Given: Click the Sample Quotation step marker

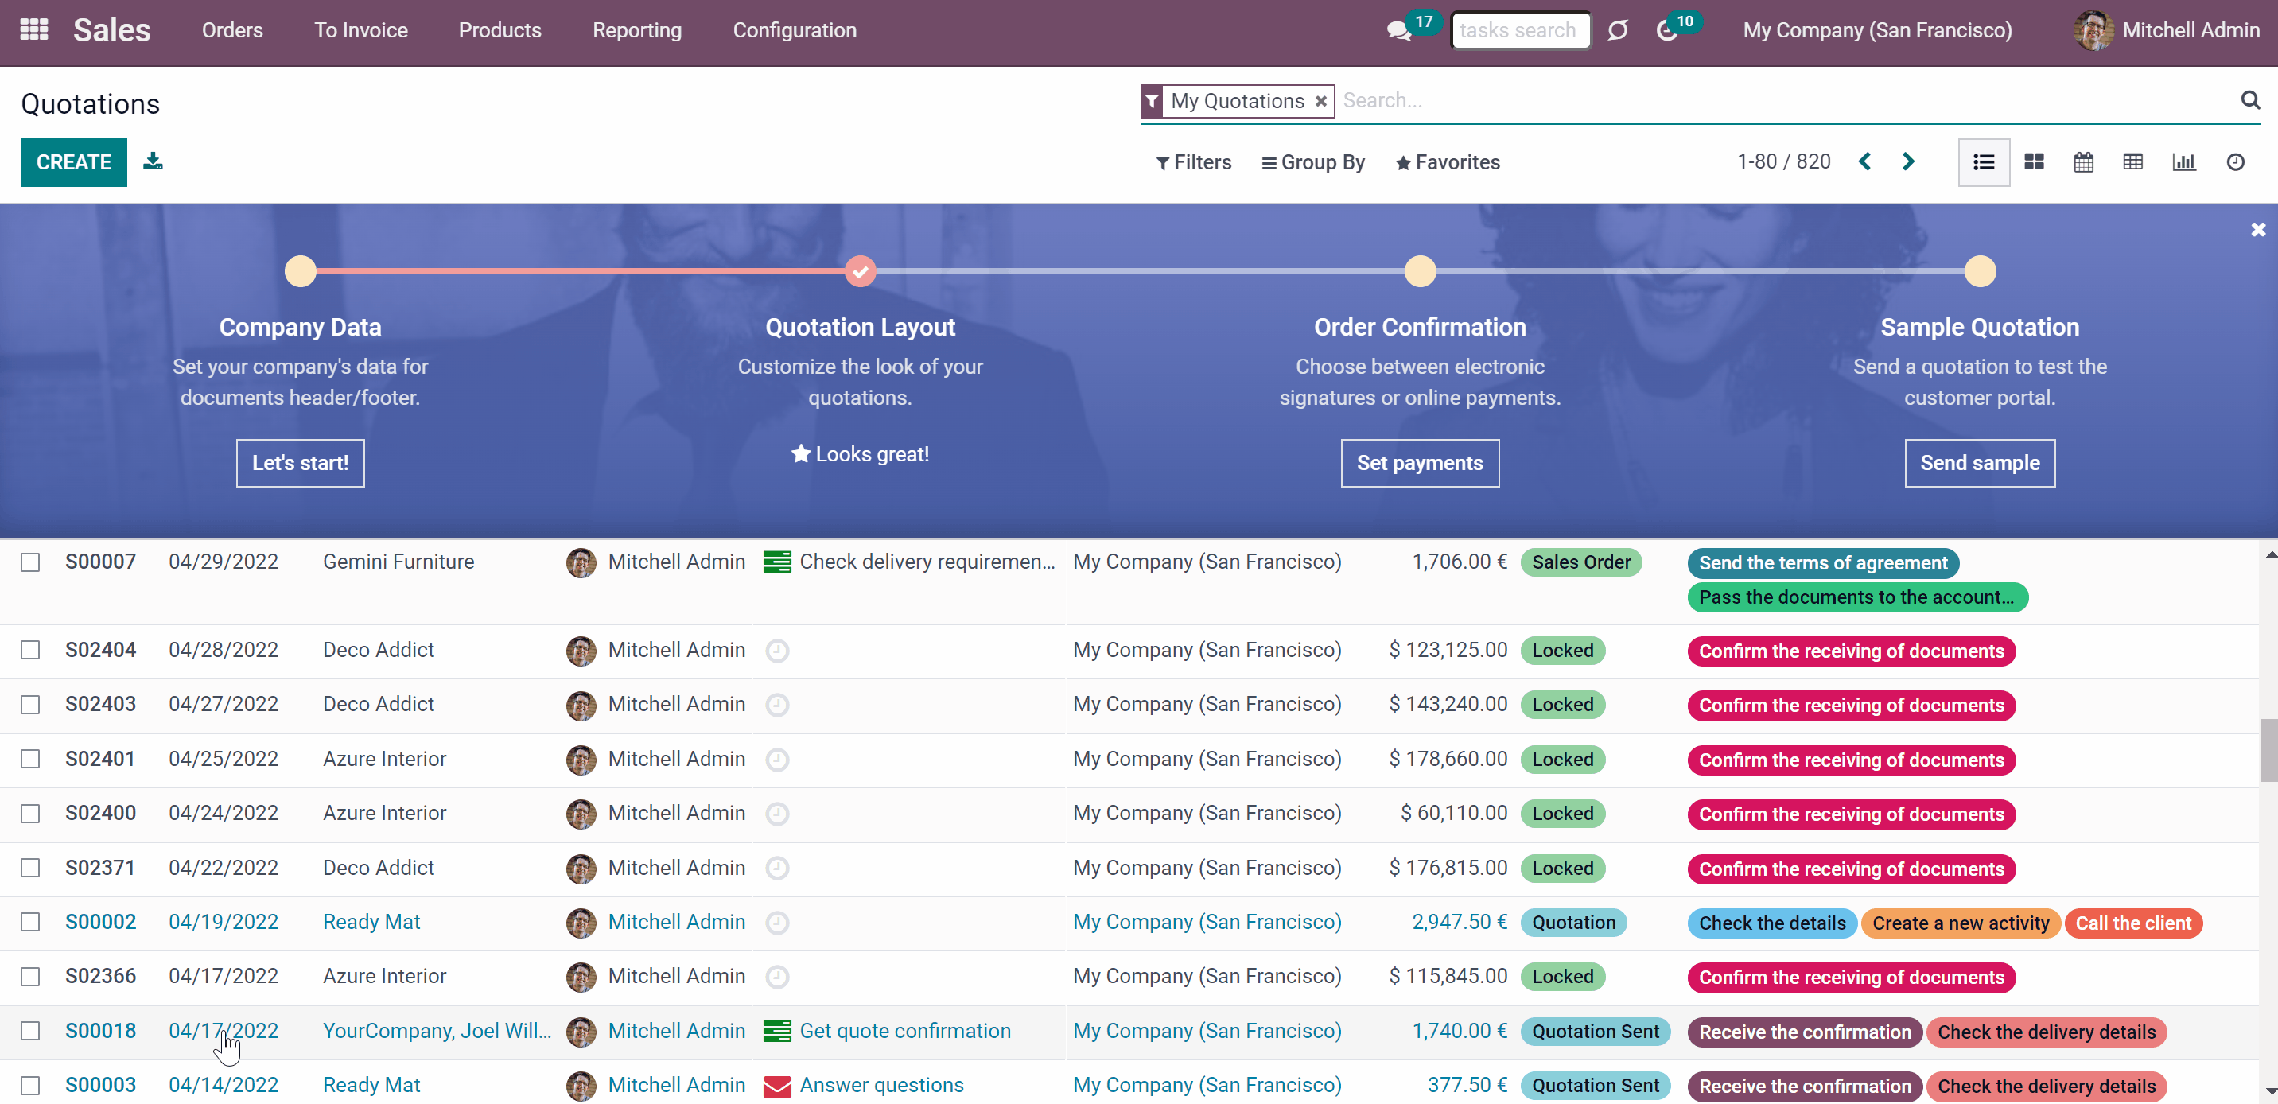Looking at the screenshot, I should [1980, 271].
